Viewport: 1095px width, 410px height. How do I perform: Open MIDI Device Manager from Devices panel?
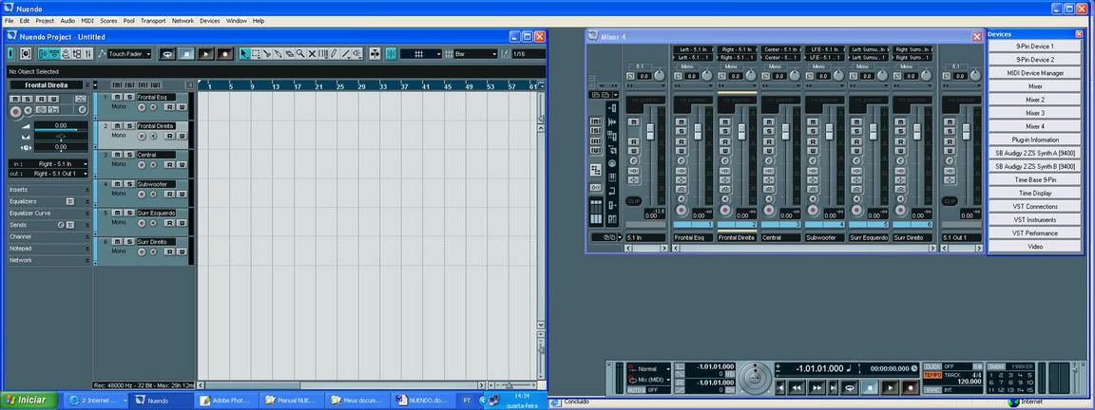pos(1035,72)
